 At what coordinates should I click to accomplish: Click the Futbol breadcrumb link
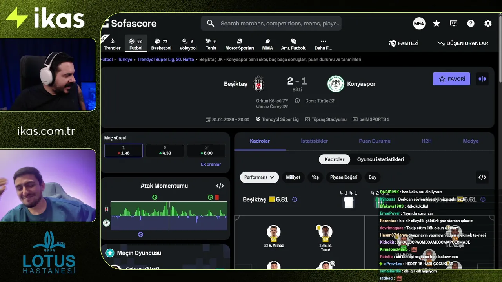tap(106, 60)
